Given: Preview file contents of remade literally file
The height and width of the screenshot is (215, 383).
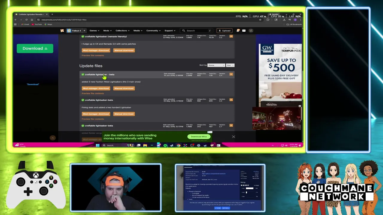Looking at the screenshot, I should click(93, 55).
